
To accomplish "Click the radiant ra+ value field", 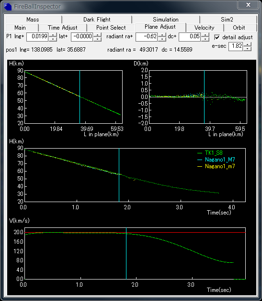I will pos(147,37).
